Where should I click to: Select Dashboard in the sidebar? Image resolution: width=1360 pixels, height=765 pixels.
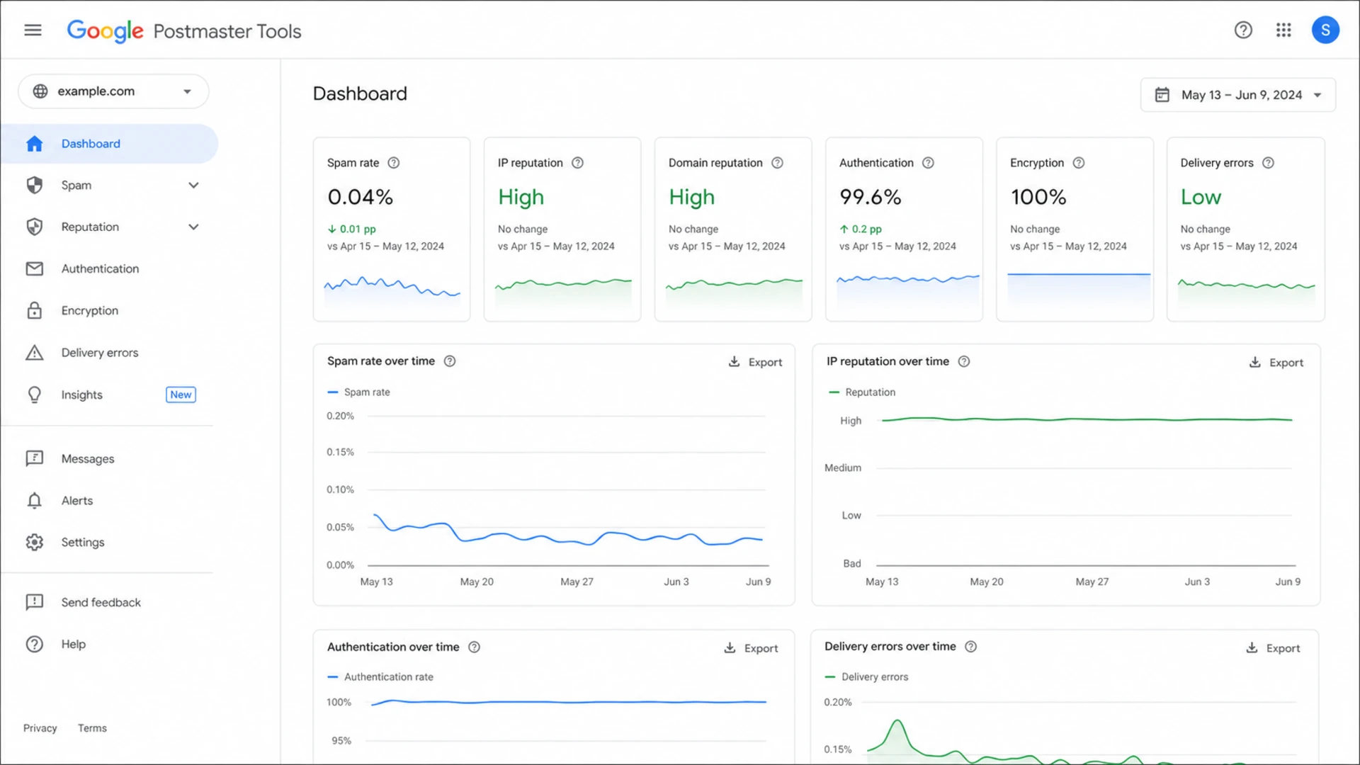[x=110, y=144]
